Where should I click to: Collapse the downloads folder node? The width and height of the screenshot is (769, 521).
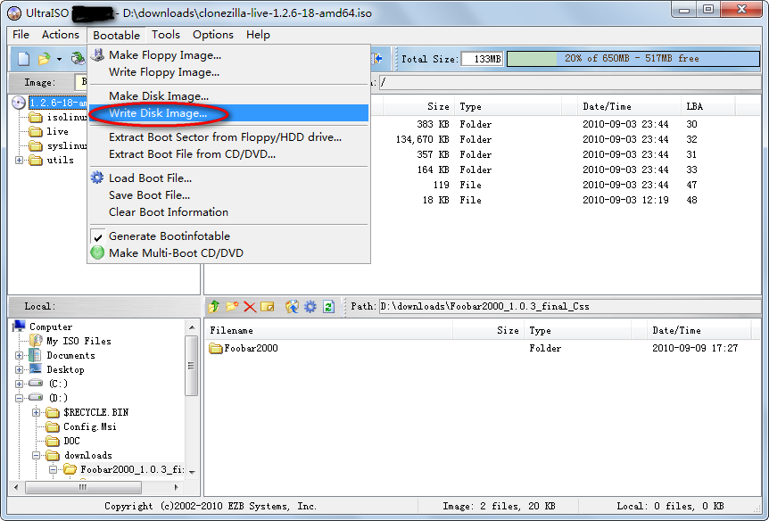(x=37, y=455)
